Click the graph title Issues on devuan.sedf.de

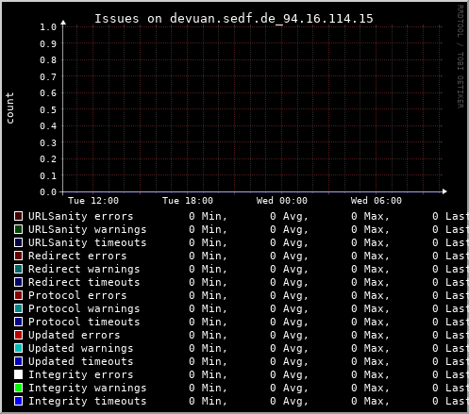pos(234,19)
